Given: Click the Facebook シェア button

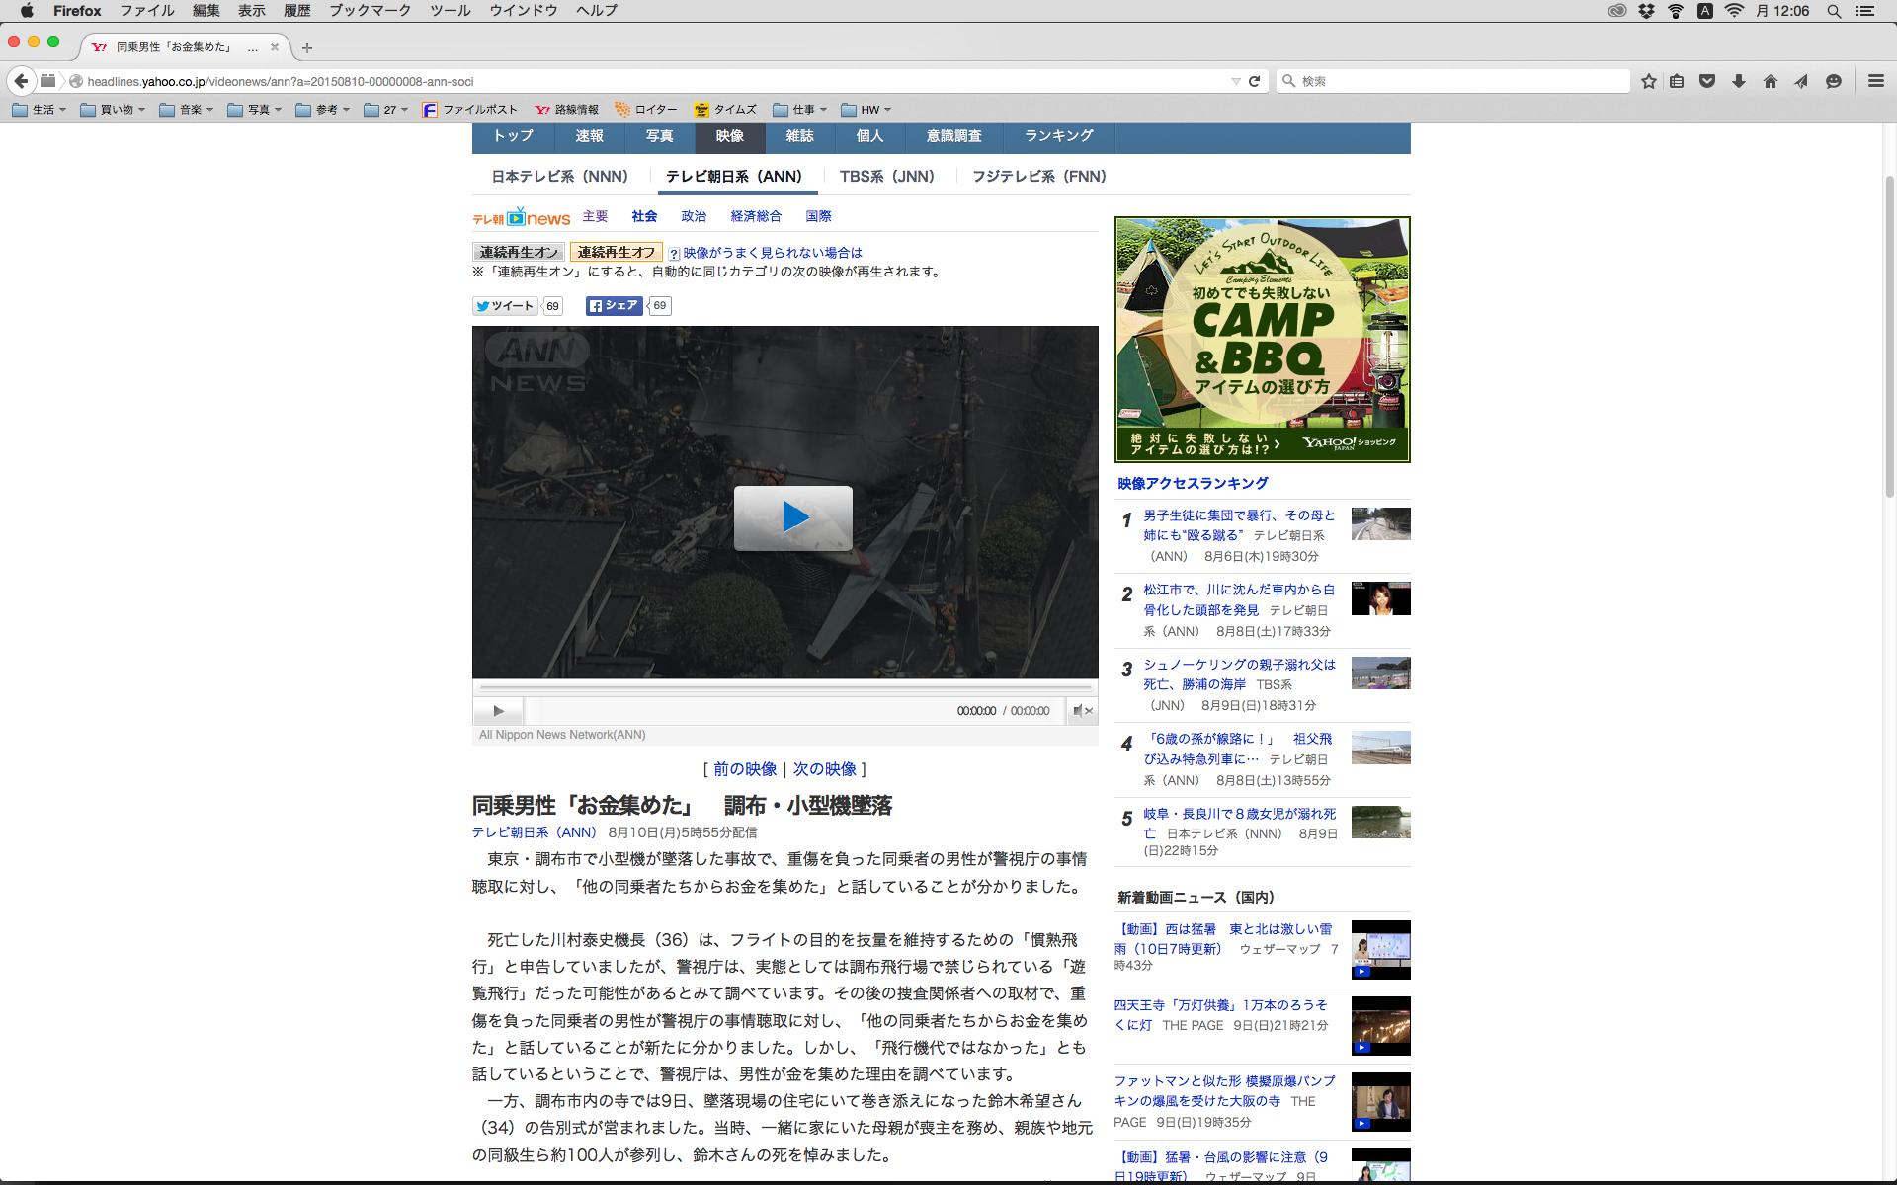Looking at the screenshot, I should pyautogui.click(x=614, y=306).
